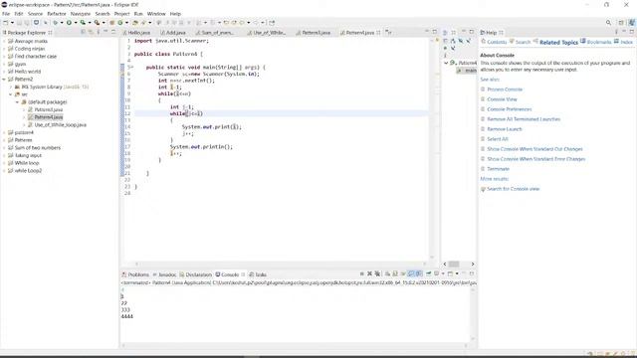Screen dimensions: 637x358
Task: Click the Debug toolbar icon
Action: (x=56, y=23)
